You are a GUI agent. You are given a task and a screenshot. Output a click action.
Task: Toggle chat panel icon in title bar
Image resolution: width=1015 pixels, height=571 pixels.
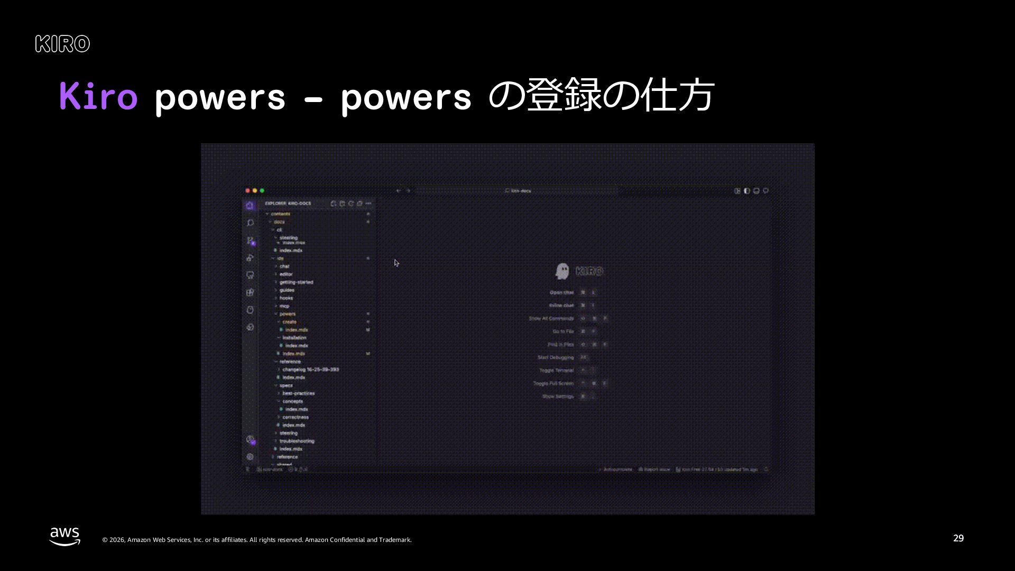tap(765, 191)
